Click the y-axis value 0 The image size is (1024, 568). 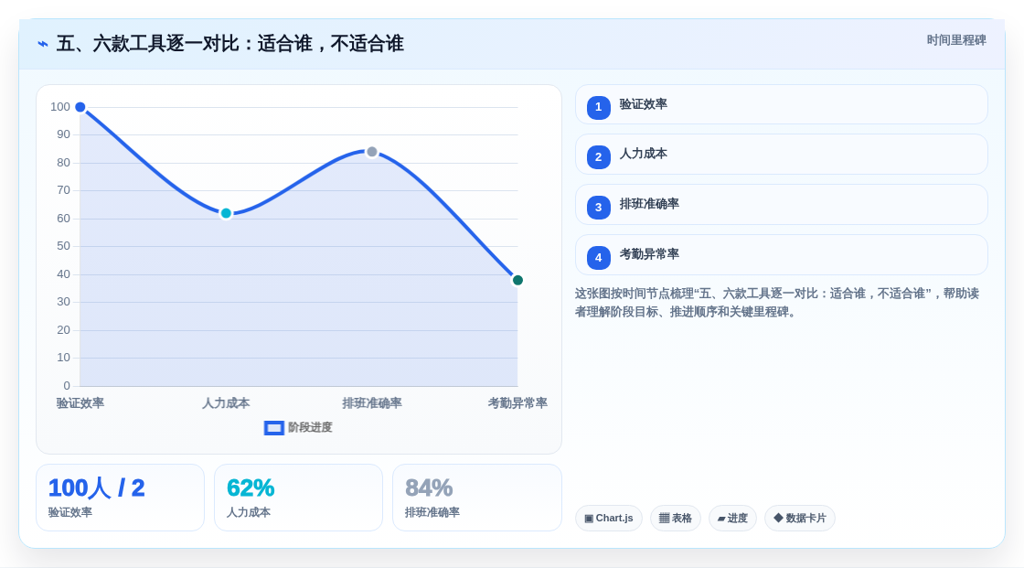(x=67, y=386)
